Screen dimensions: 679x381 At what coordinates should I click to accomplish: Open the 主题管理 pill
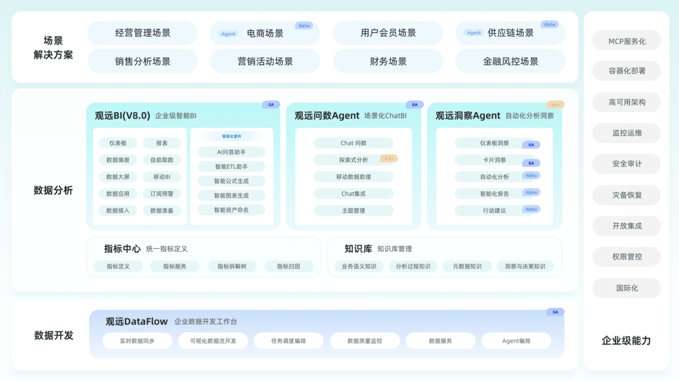click(x=353, y=211)
